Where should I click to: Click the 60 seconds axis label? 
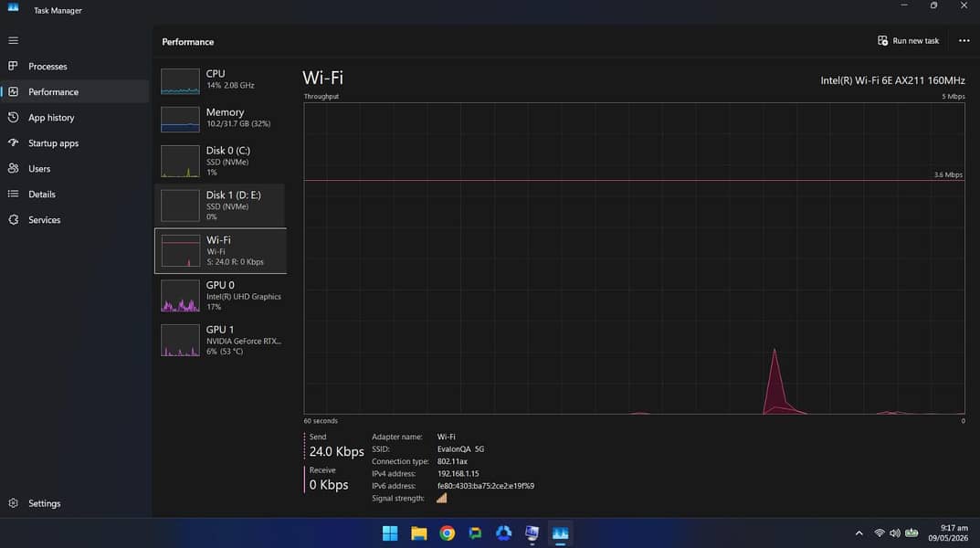pyautogui.click(x=321, y=420)
